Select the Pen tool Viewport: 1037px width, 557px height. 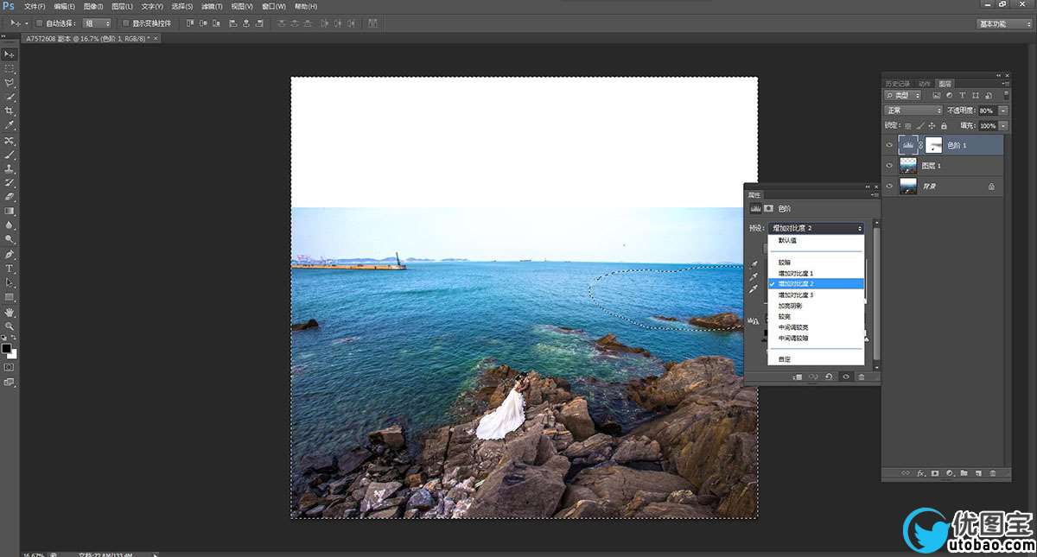[10, 255]
